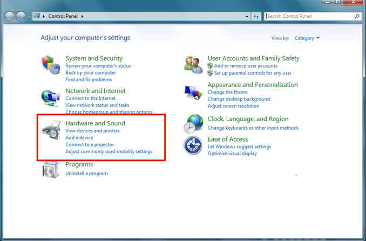The height and width of the screenshot is (241, 366).
Task: Click View network status and tasks
Action: pyautogui.click(x=97, y=105)
